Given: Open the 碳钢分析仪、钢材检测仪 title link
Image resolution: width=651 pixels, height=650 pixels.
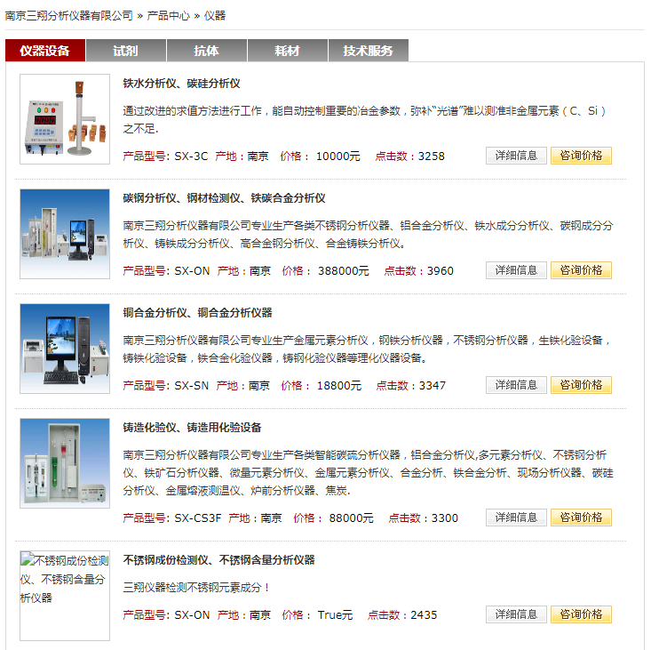Looking at the screenshot, I should tap(224, 197).
